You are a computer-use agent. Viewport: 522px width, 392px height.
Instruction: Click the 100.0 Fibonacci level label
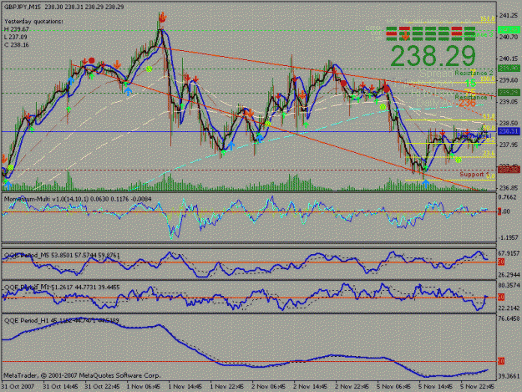tap(488, 79)
